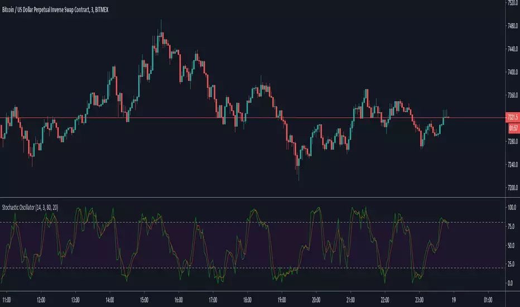Click the 23:00 time axis label
Screen dimensions: 520x307
point(419,300)
